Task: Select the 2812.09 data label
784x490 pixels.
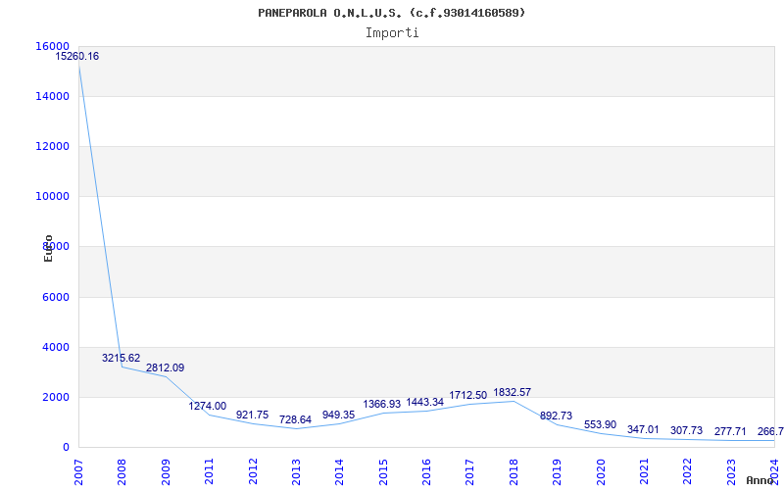Action: (x=165, y=367)
